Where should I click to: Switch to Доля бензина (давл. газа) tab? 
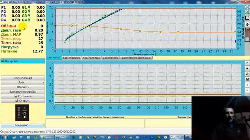tap(136, 58)
